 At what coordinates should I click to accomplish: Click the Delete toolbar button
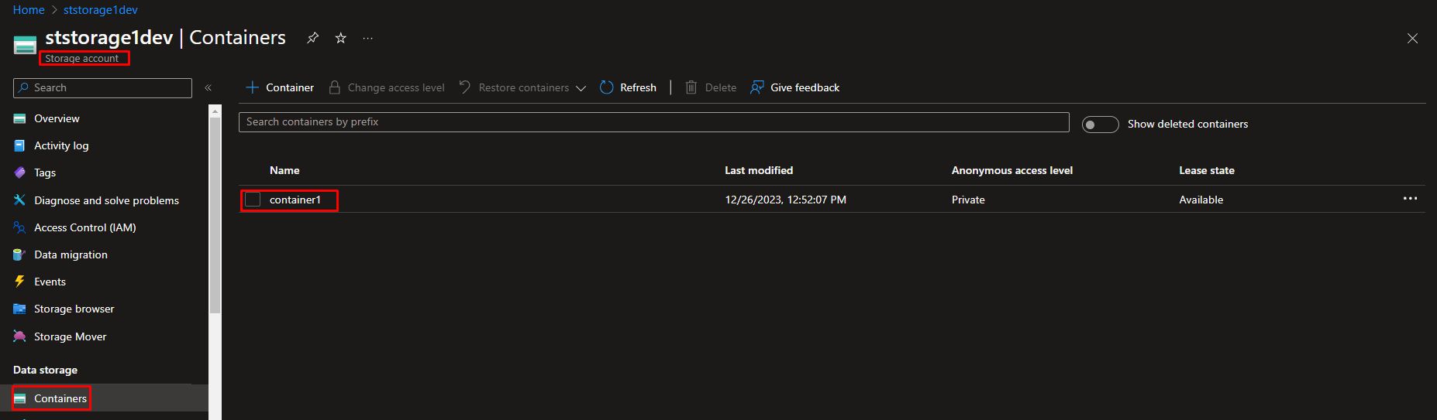pos(711,87)
